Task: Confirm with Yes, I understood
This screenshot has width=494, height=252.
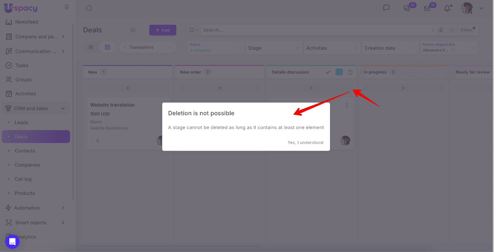Action: [305, 142]
